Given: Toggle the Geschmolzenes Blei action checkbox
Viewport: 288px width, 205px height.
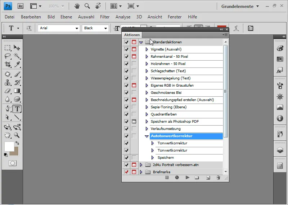Looking at the screenshot, I should coord(126,93).
